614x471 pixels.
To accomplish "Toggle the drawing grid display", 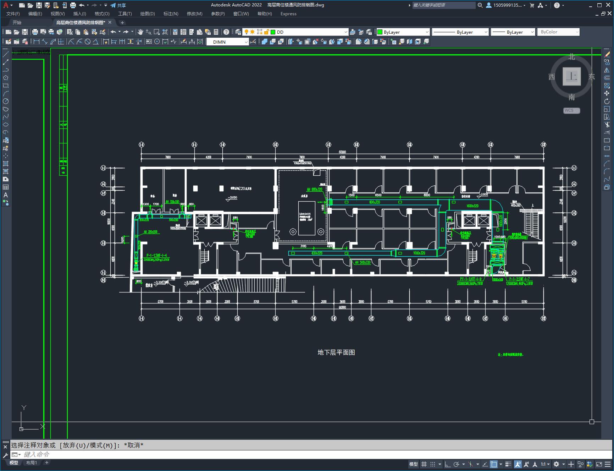I will [424, 464].
